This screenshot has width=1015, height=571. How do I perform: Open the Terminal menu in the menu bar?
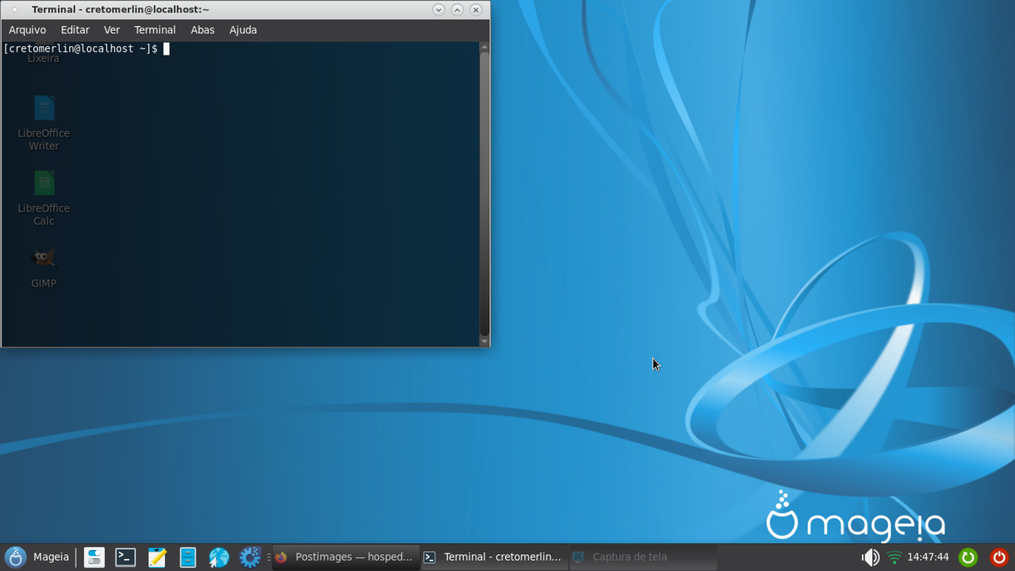click(155, 30)
